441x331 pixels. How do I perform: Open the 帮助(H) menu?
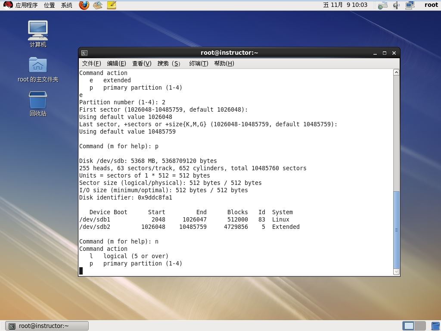224,64
